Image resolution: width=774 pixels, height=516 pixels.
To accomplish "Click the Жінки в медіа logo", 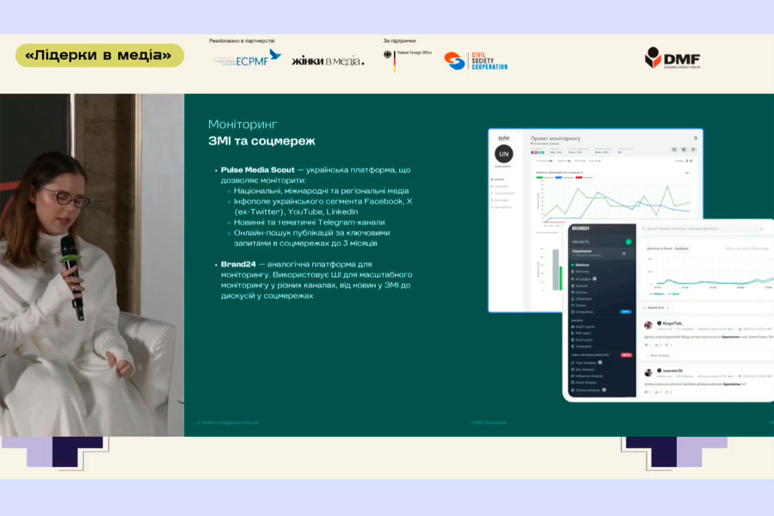I will pos(328,61).
